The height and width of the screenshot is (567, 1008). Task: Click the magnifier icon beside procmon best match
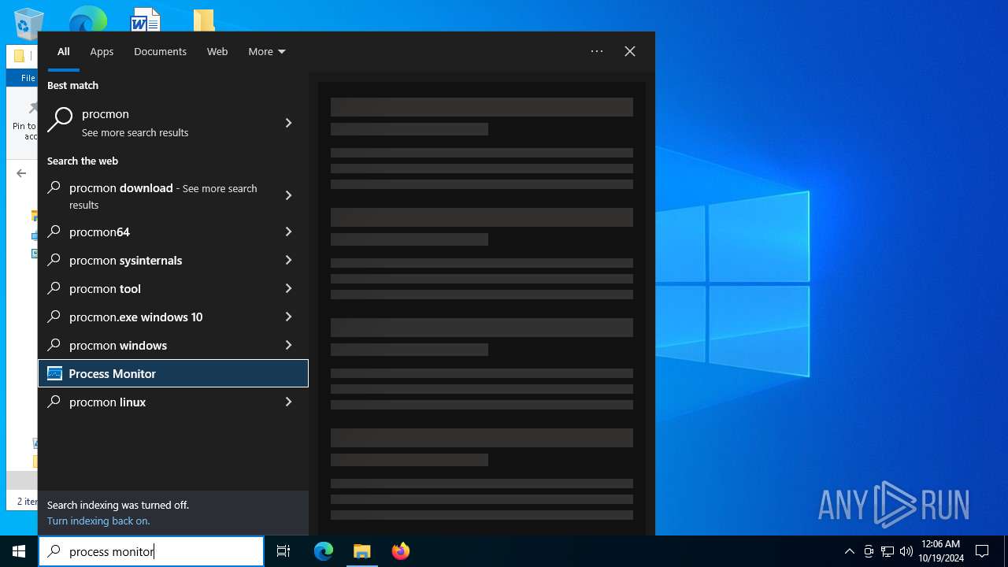(60, 120)
